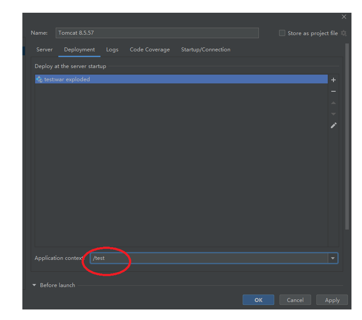Switch to the Server tab
Image resolution: width=362 pixels, height=320 pixels.
(44, 50)
